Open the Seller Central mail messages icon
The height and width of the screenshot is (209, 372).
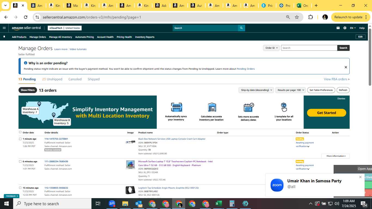coord(338,28)
